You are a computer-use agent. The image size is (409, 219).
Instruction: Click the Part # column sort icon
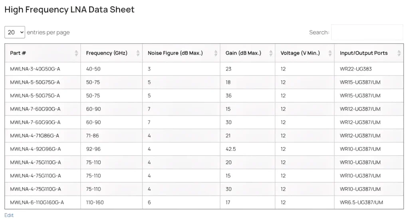[x=76, y=53]
